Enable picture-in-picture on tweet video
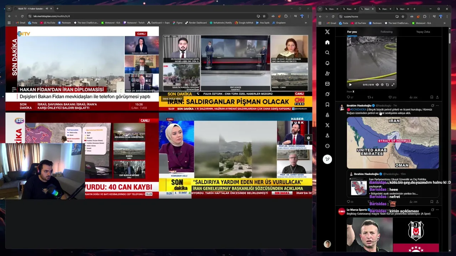 [x=388, y=85]
